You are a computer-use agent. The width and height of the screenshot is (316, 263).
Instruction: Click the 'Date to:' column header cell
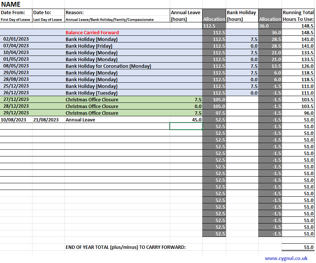pos(42,13)
